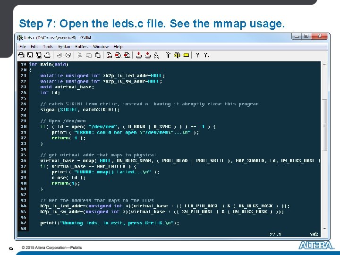Click the 'void *virtual_base;' declaration
Image resolution: width=340 pixels, height=255 pixels.
point(67,87)
